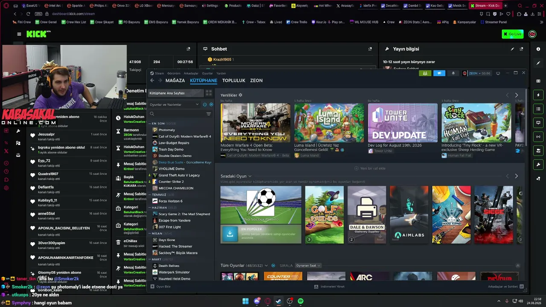Change sort order Oynanan Saat dropdown
This screenshot has width=546, height=307.
pos(308,266)
